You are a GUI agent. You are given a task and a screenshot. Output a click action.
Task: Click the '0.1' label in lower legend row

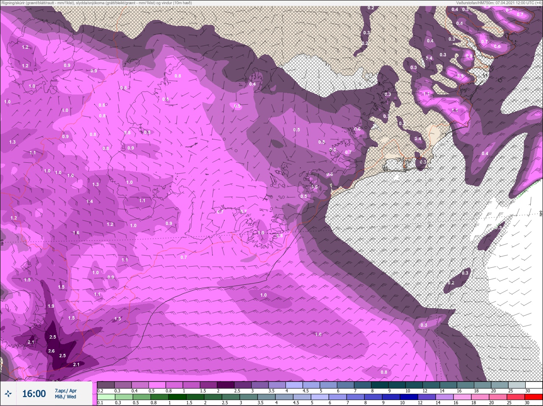[100, 403]
